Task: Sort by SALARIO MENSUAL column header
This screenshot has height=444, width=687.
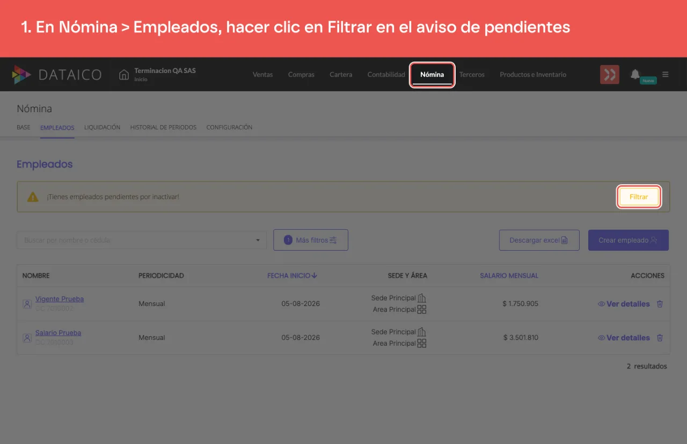Action: point(509,275)
